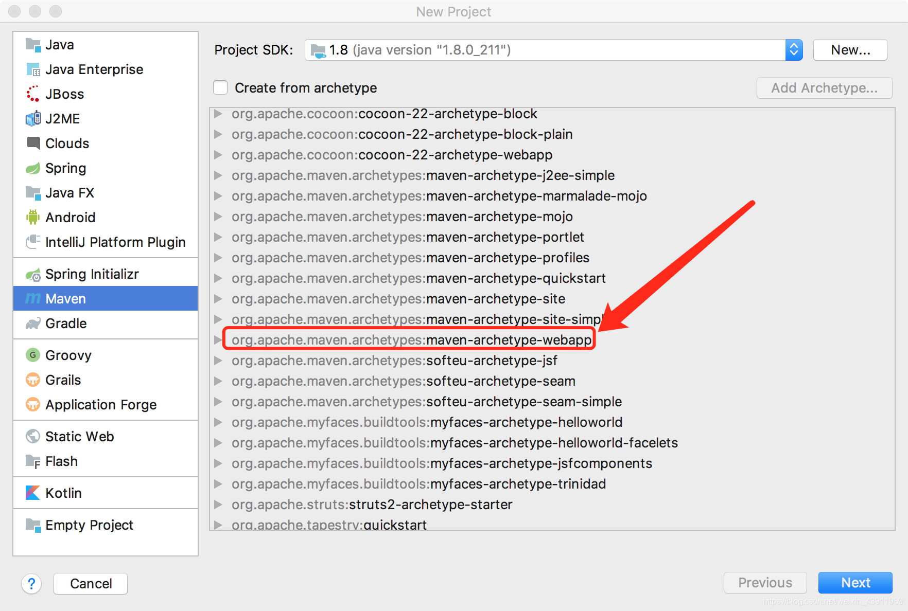Select the Static Web project type label
The height and width of the screenshot is (611, 908).
point(80,437)
